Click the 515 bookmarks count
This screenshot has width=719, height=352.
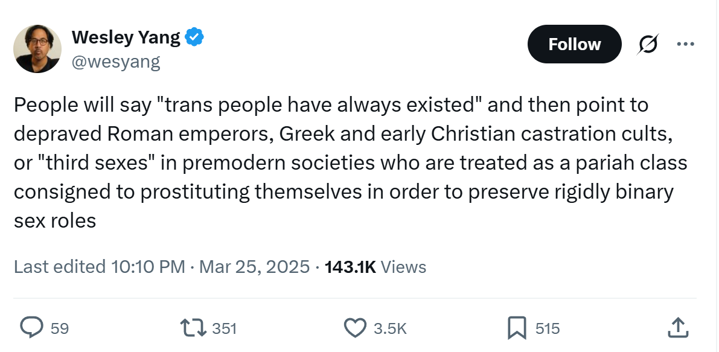tap(548, 328)
